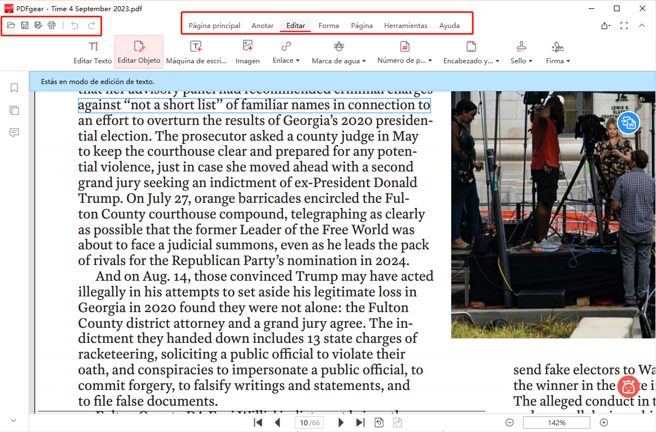Viewport: 656px width, 432px height.
Task: Switch to the Herramientas tab
Action: point(405,25)
